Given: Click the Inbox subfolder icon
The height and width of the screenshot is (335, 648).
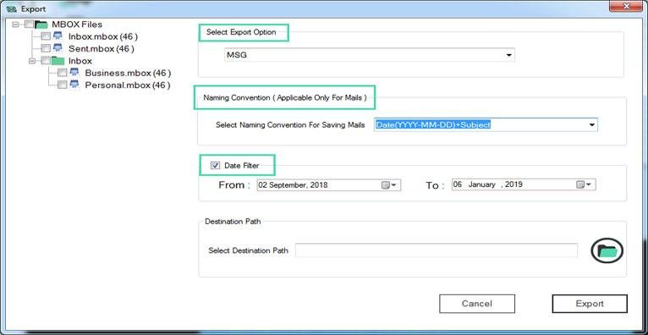Looking at the screenshot, I should coord(58,61).
